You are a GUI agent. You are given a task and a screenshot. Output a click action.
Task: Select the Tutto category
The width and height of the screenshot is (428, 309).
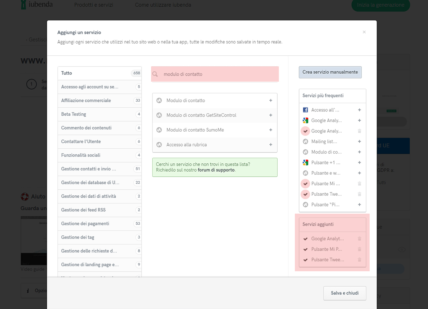tap(100, 73)
